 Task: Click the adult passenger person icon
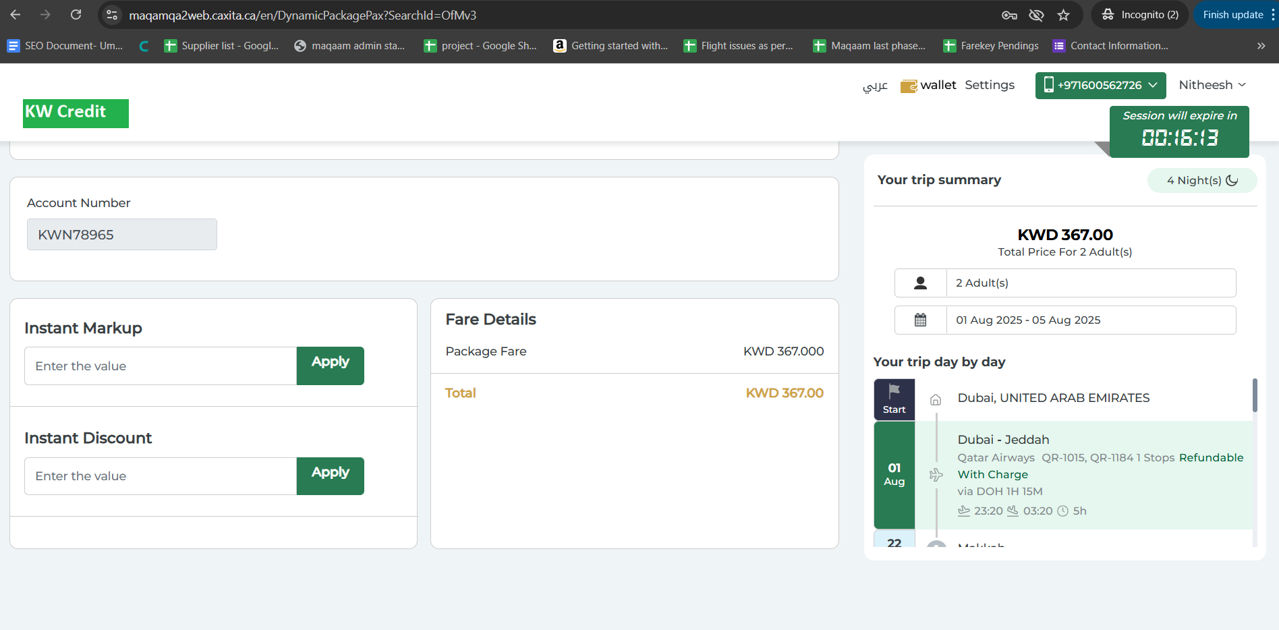[x=920, y=283]
